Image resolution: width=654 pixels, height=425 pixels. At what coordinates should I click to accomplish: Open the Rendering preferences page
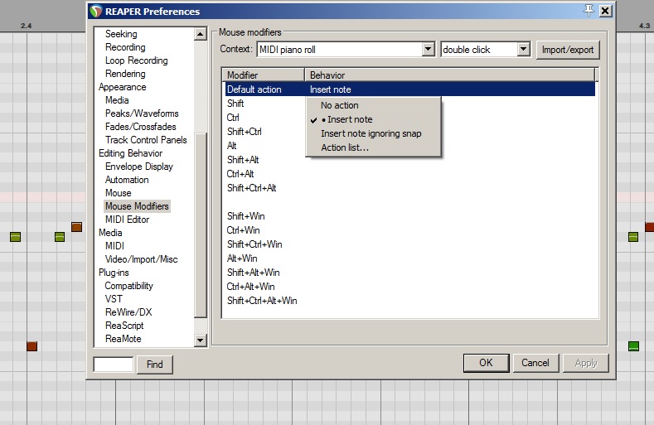click(125, 74)
